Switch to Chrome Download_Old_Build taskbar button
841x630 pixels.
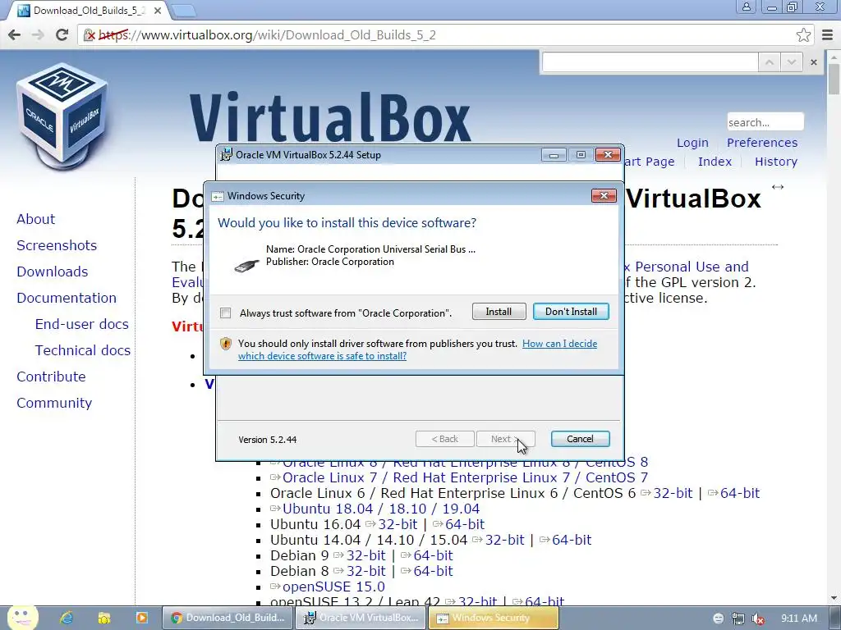(227, 618)
